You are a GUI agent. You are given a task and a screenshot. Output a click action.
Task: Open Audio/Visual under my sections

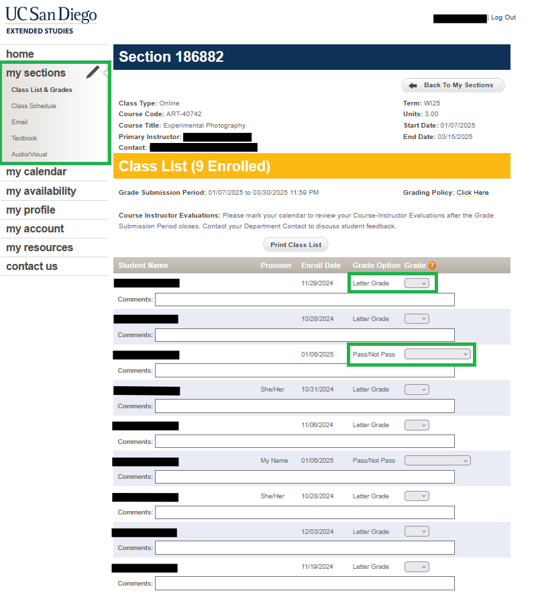click(29, 154)
